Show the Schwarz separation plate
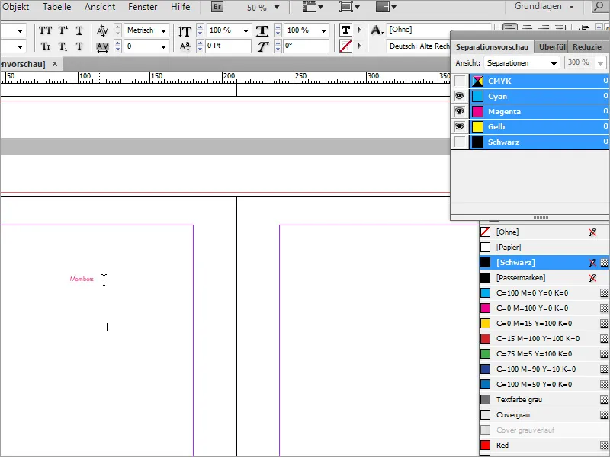 click(x=460, y=142)
